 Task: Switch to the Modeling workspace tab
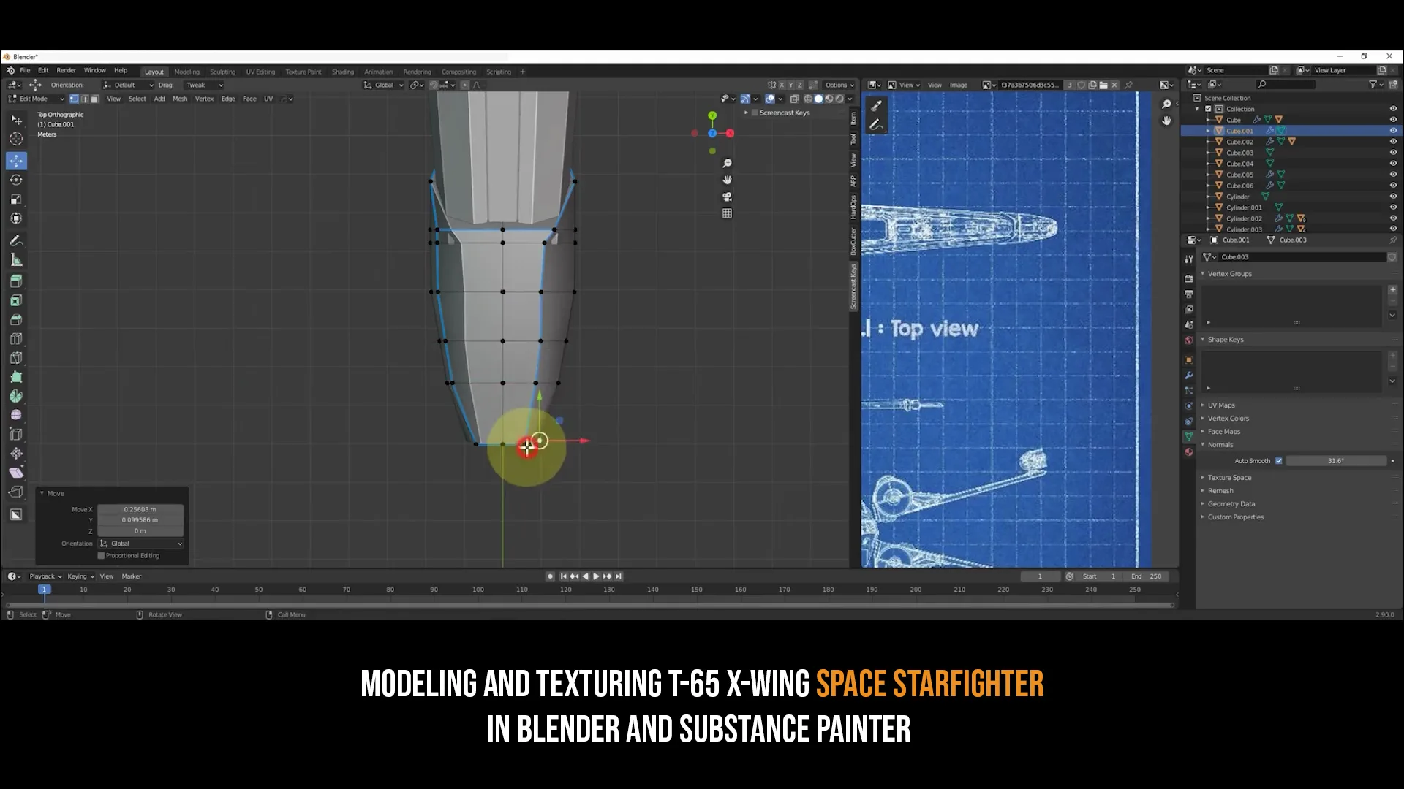pos(186,72)
